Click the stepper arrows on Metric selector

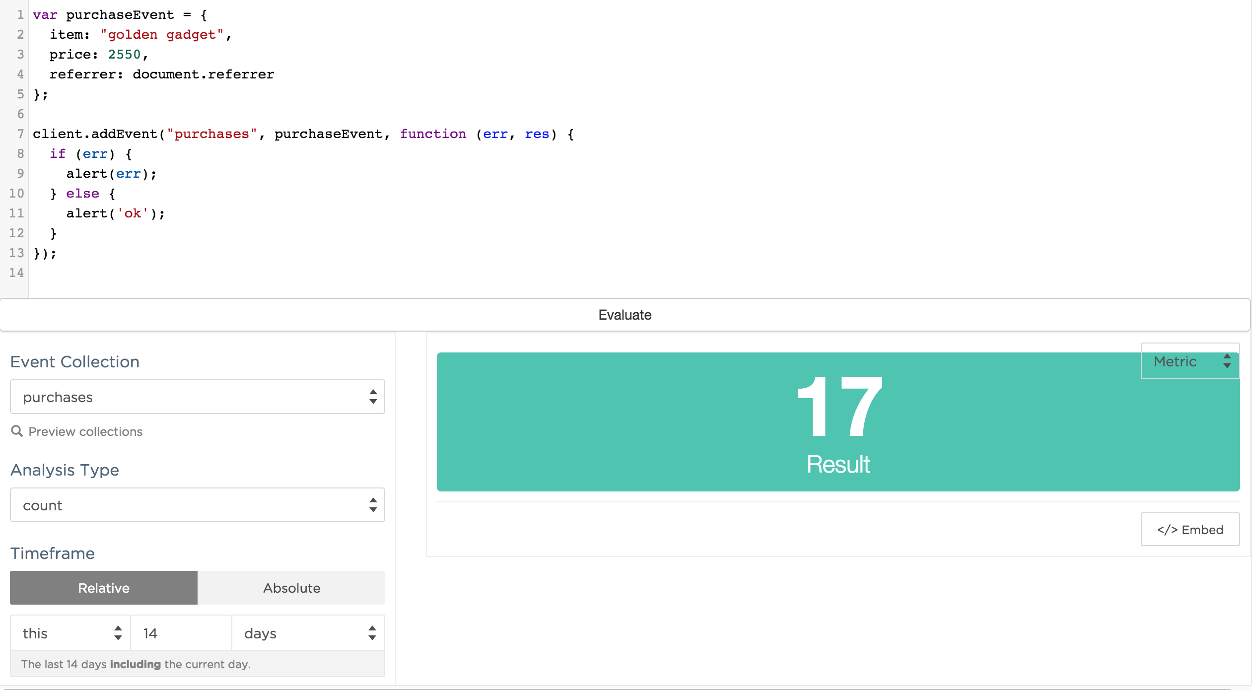(1227, 361)
